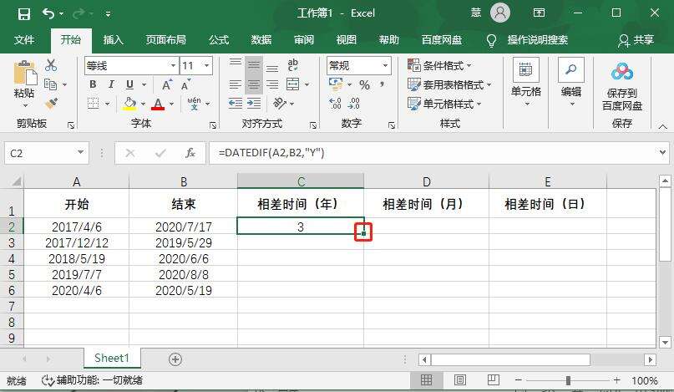Click the wén phonetic guide icon

195,104
